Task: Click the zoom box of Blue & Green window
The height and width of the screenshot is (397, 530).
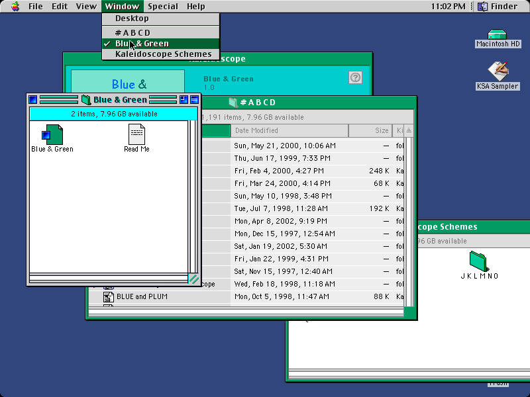Action: (184, 100)
